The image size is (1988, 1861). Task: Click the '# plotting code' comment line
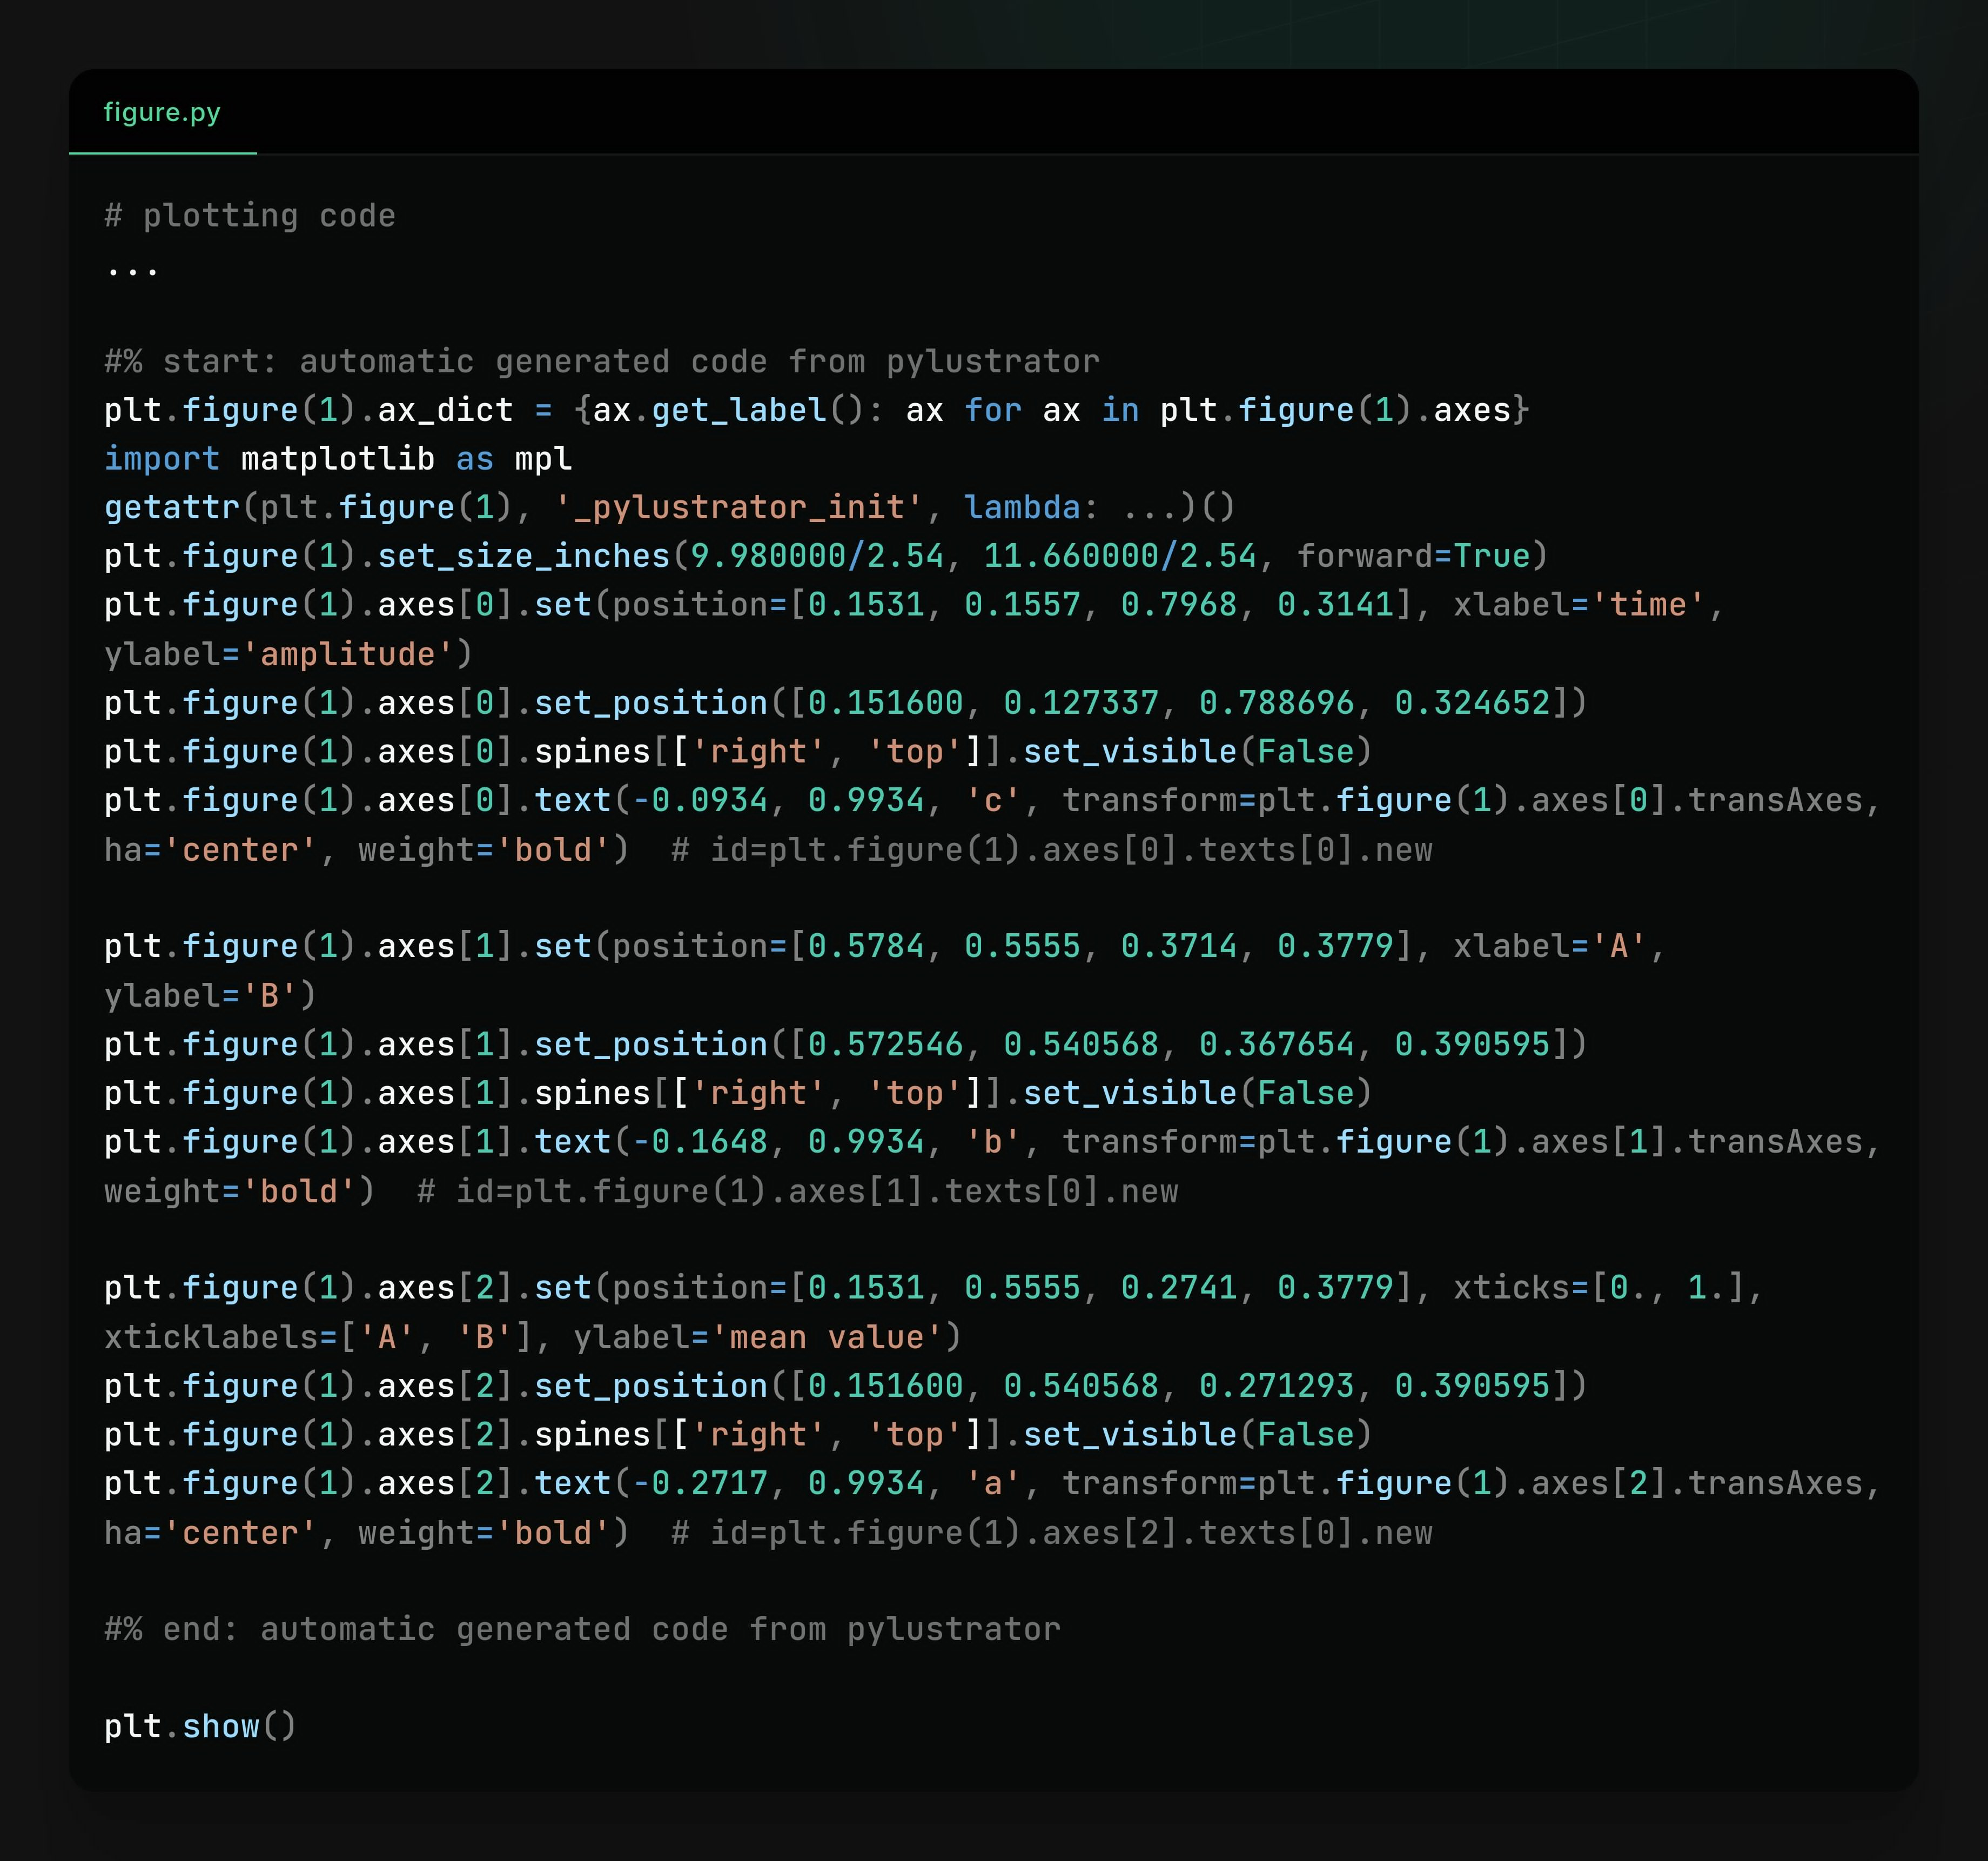(x=250, y=216)
